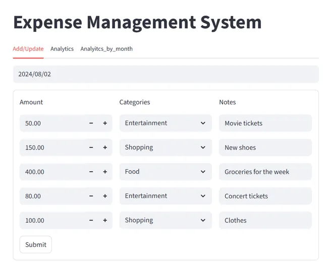Image resolution: width=328 pixels, height=274 pixels.
Task: Click the Notes column header
Action: pos(228,102)
